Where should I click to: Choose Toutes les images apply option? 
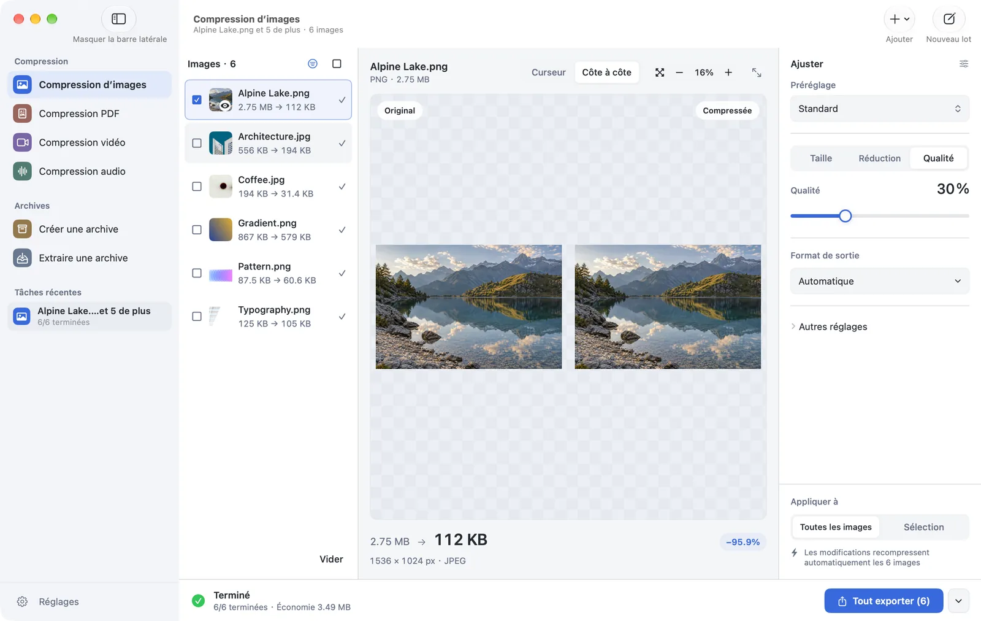836,527
